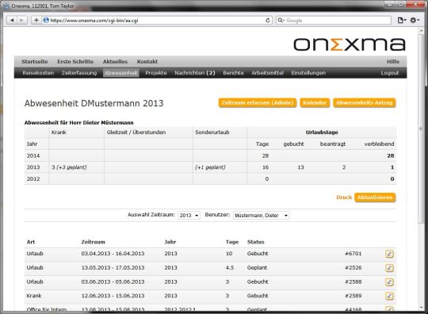Select the Abwesenheit tab
Image resolution: width=428 pixels, height=314 pixels.
point(121,73)
